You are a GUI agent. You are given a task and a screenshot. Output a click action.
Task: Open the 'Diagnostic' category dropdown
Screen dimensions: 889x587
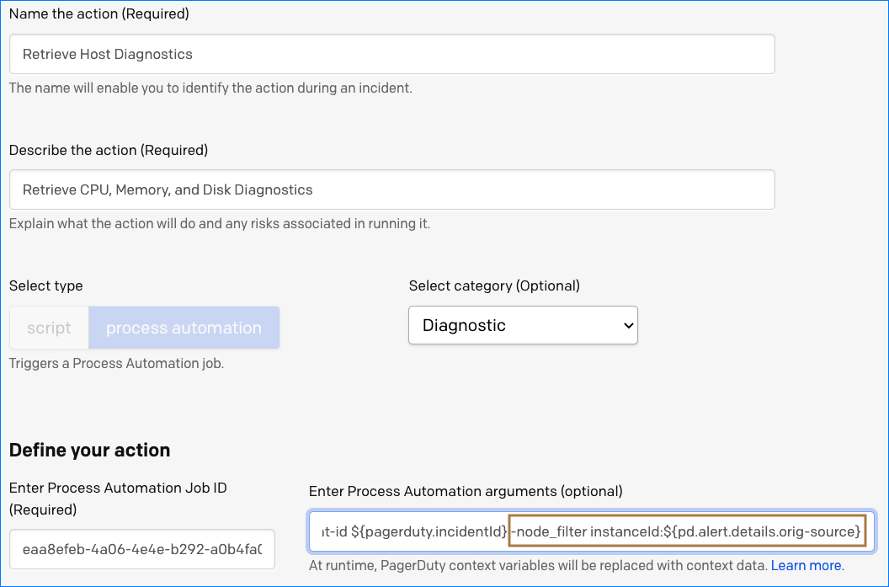(523, 325)
